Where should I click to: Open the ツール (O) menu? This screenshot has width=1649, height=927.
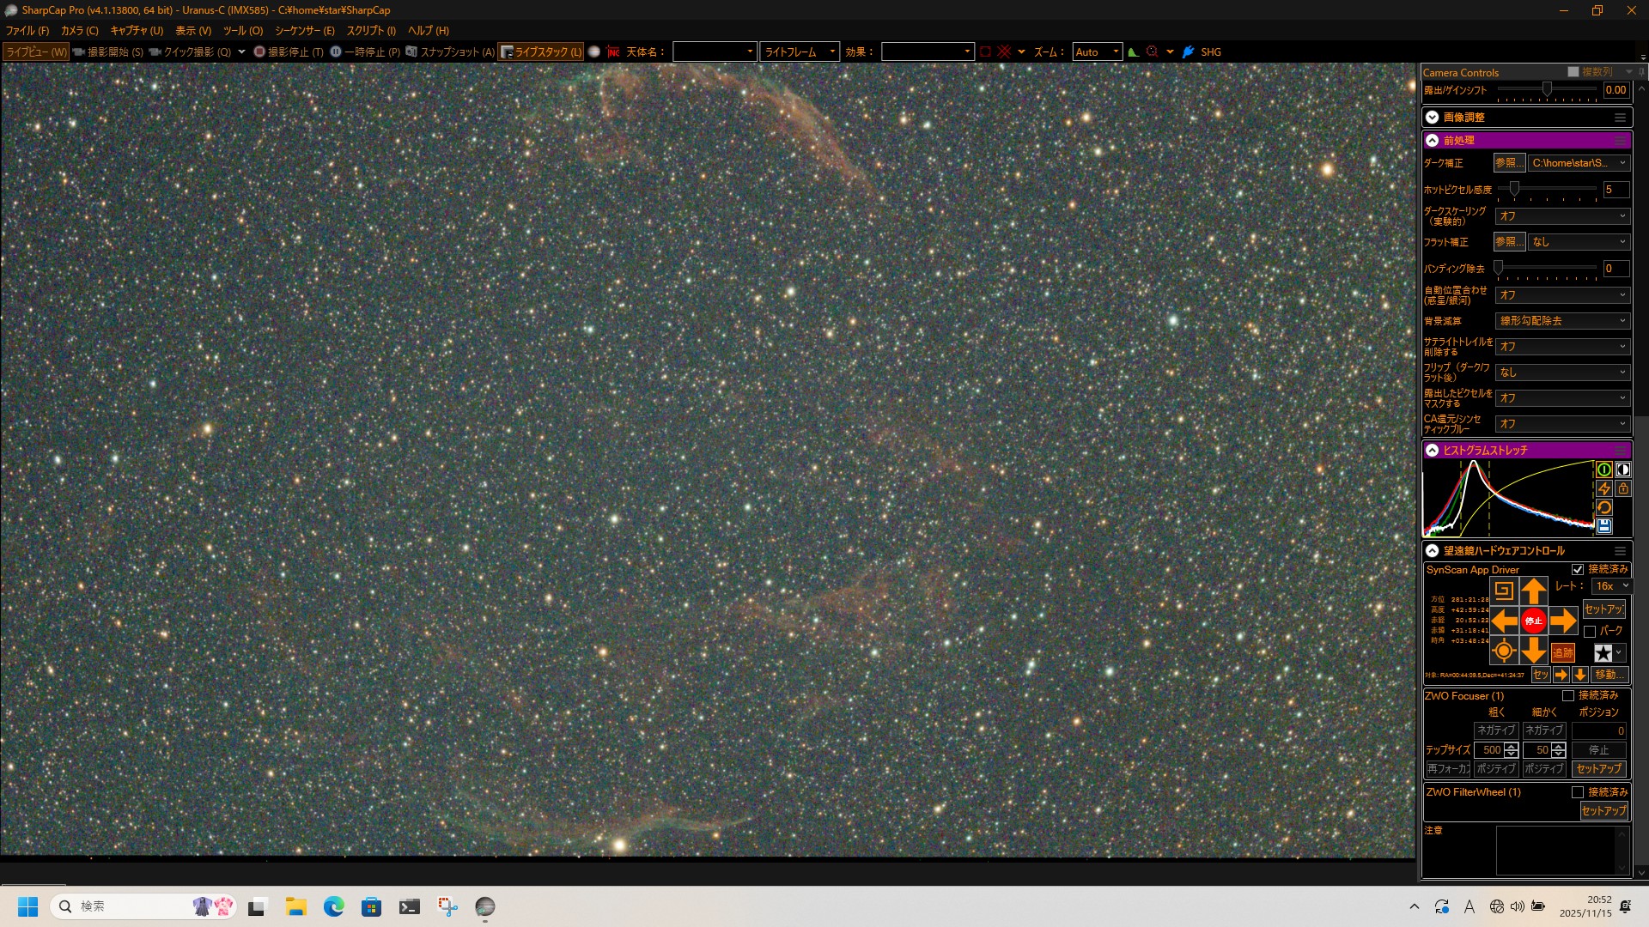click(242, 30)
